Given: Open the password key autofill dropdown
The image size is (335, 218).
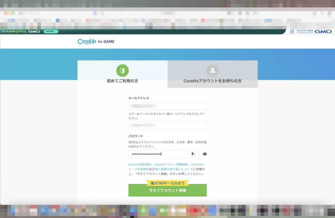Looking at the screenshot, I should [193, 154].
